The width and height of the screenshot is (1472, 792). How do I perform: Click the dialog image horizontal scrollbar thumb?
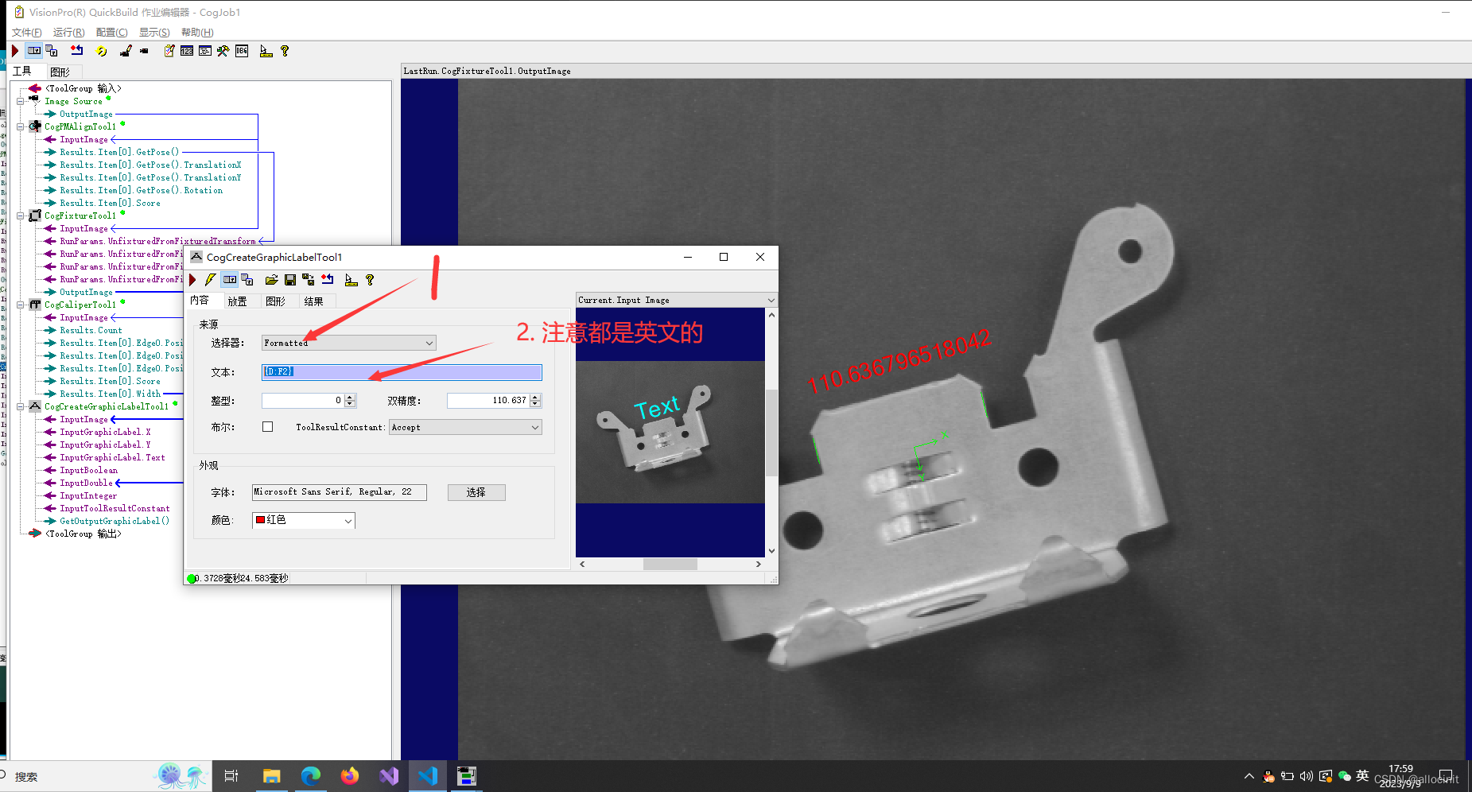pos(670,564)
